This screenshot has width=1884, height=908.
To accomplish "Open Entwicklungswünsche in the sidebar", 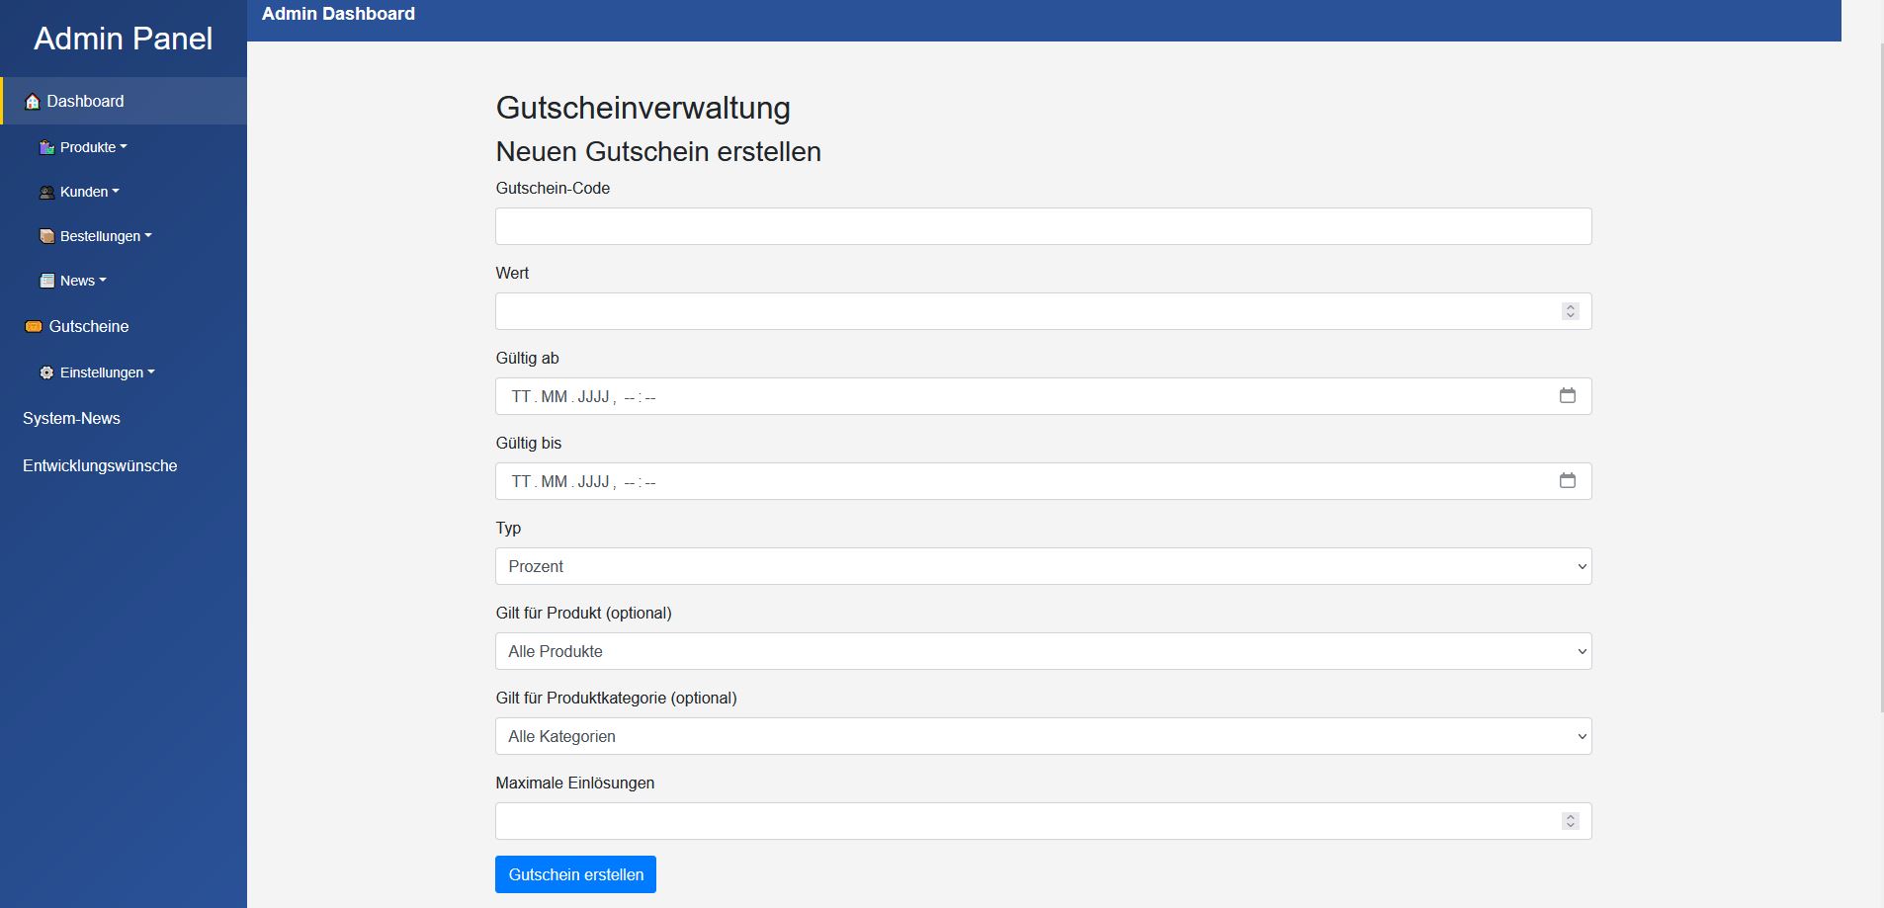I will tap(100, 465).
